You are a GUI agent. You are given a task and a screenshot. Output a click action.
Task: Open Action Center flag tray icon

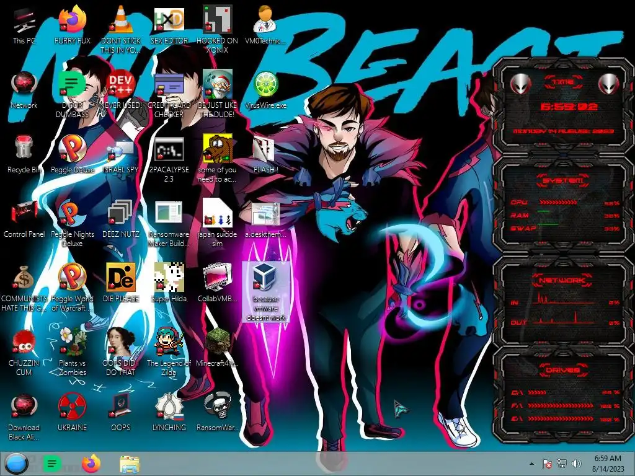[547, 464]
